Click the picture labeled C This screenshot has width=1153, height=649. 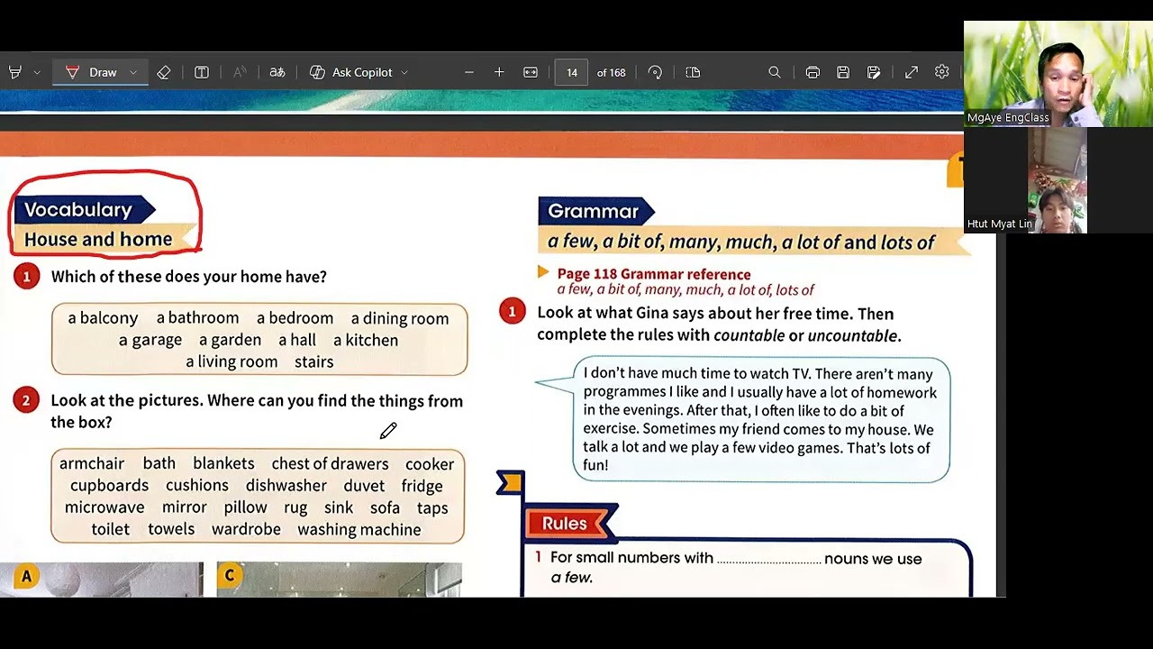[x=339, y=578]
